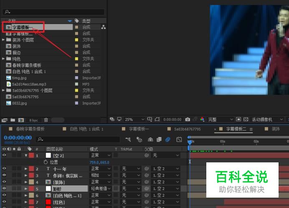Hide layer 6 白色 纯色 with its eye
The height and width of the screenshot is (208, 289).
click(x=4, y=195)
